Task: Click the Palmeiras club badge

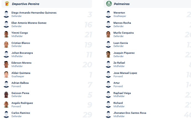Action: coord(109,4)
